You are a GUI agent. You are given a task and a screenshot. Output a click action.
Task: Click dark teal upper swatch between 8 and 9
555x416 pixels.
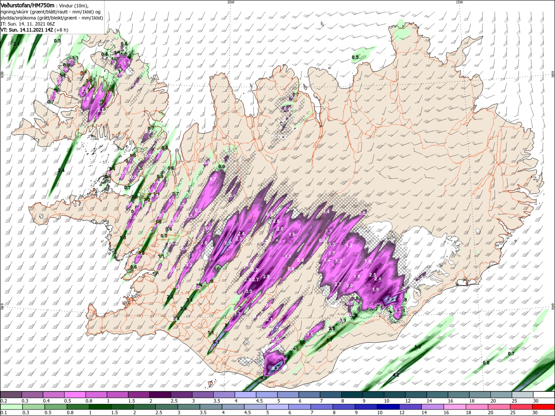(x=351, y=395)
